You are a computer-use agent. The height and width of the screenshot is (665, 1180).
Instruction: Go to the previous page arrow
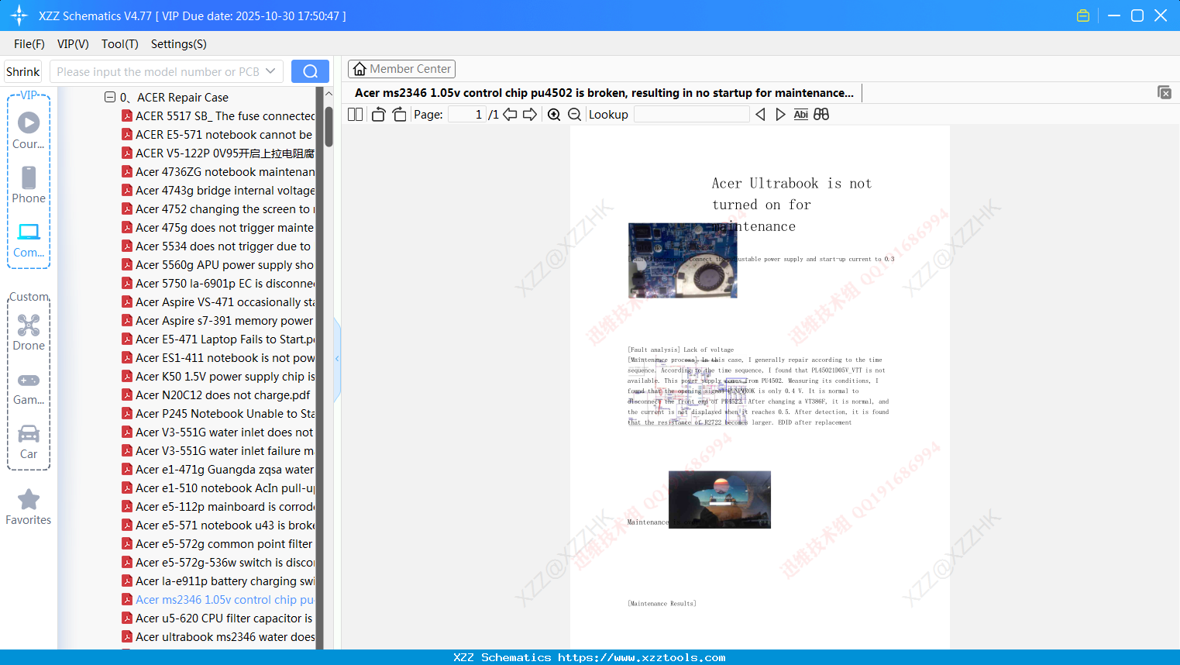point(510,114)
